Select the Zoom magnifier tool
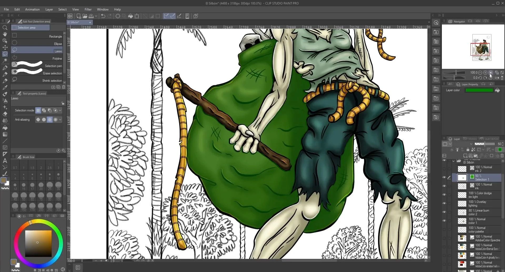Screen dimensions: 505x272 click(x=5, y=28)
